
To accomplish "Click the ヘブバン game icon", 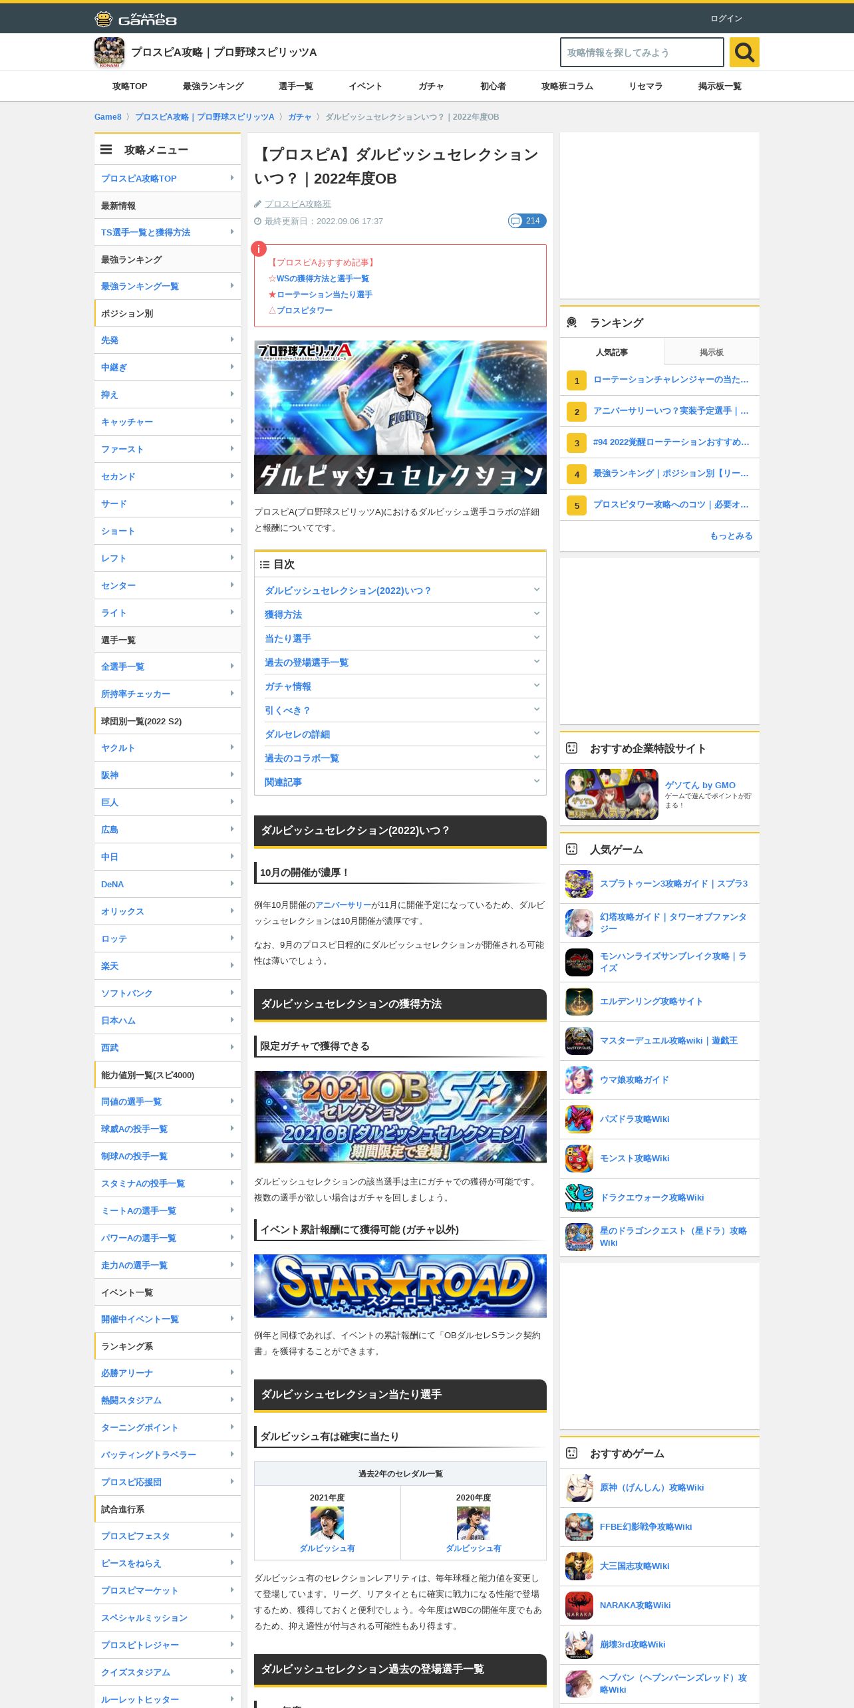I will click(579, 1684).
